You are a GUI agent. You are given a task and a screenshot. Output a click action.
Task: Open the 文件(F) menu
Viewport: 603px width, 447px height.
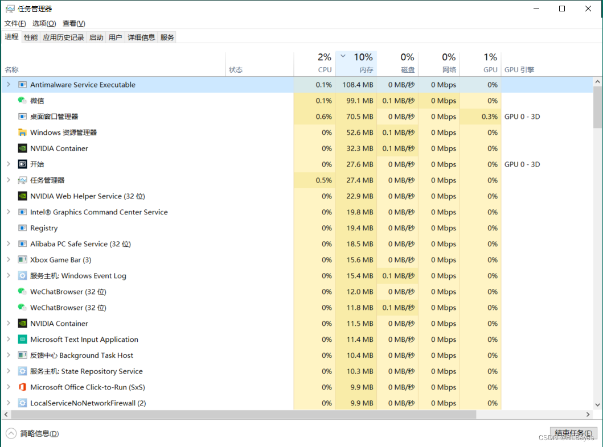[x=15, y=23]
